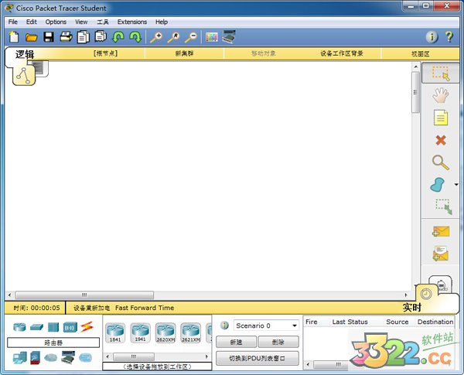464x375 pixels.
Task: Click the Zoom In magnifier icon
Action: coord(156,37)
